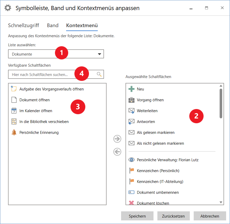The width and height of the screenshot is (230, 224).
Task: Click the search magnifier icon
Action: (98, 74)
